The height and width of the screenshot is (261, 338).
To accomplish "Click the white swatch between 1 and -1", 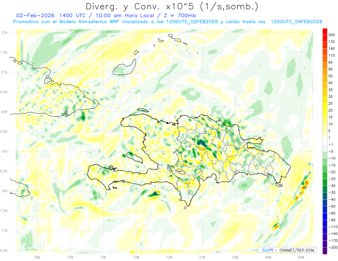I will [x=325, y=141].
